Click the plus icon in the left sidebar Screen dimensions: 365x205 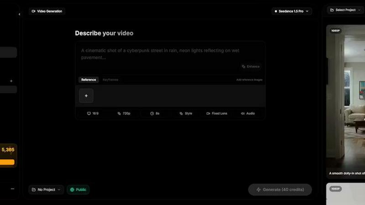(x=11, y=81)
